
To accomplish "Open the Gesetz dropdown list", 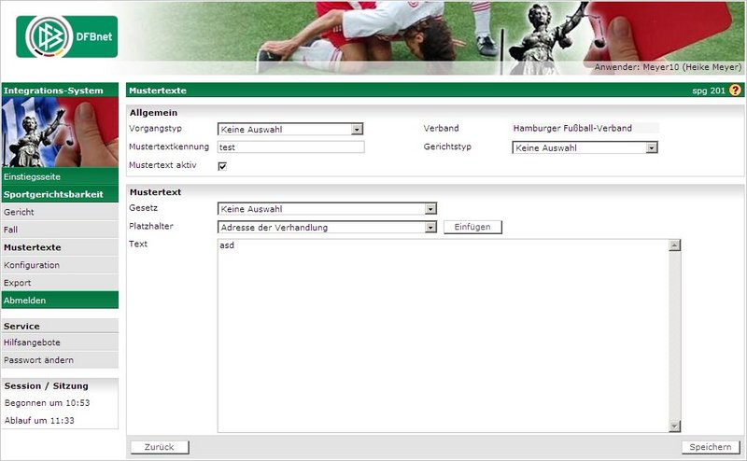I will tap(327, 209).
